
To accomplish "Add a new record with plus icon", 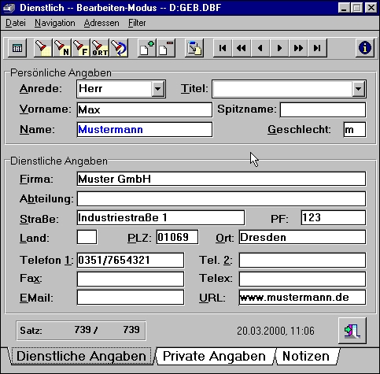I will point(147,48).
